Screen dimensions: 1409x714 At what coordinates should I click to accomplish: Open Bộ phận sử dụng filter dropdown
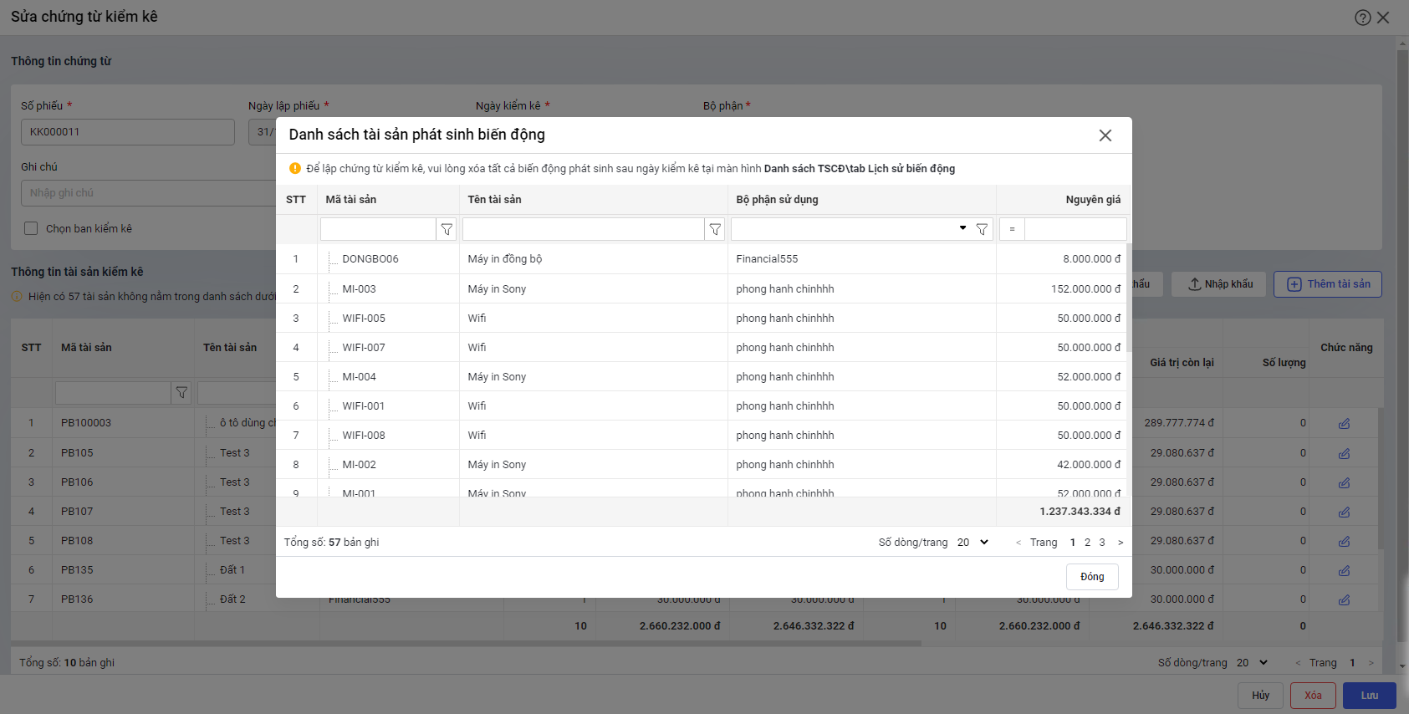(x=962, y=228)
